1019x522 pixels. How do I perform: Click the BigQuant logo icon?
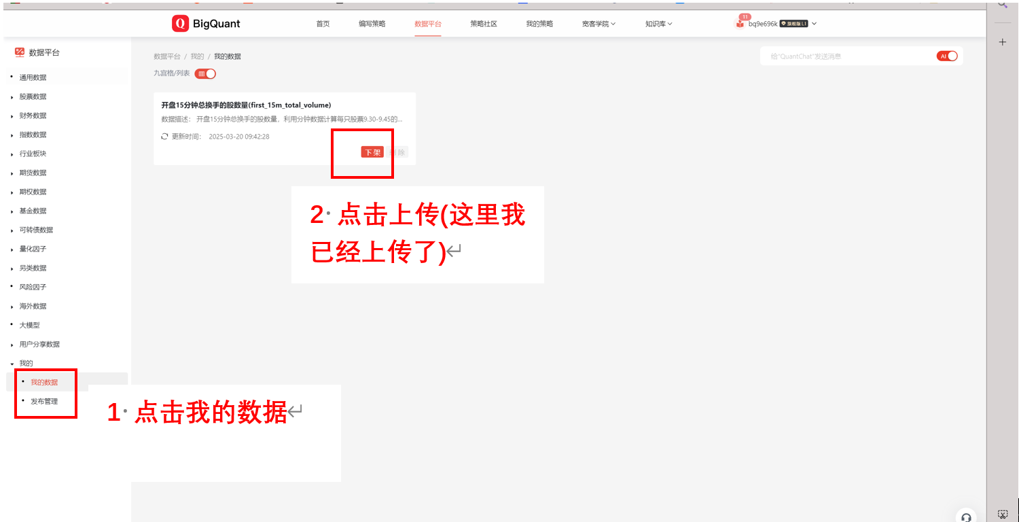coord(180,24)
